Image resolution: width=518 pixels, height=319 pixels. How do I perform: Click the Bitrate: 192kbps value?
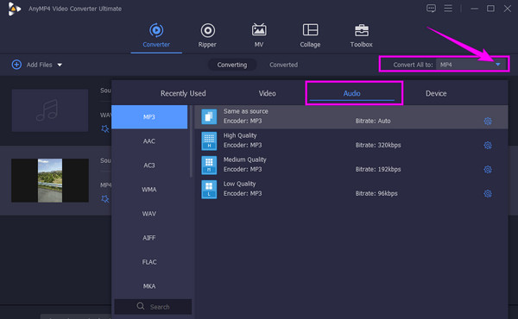pos(378,169)
